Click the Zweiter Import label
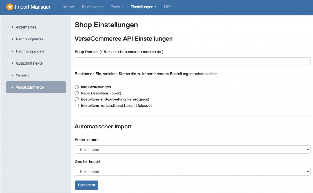 (88, 162)
